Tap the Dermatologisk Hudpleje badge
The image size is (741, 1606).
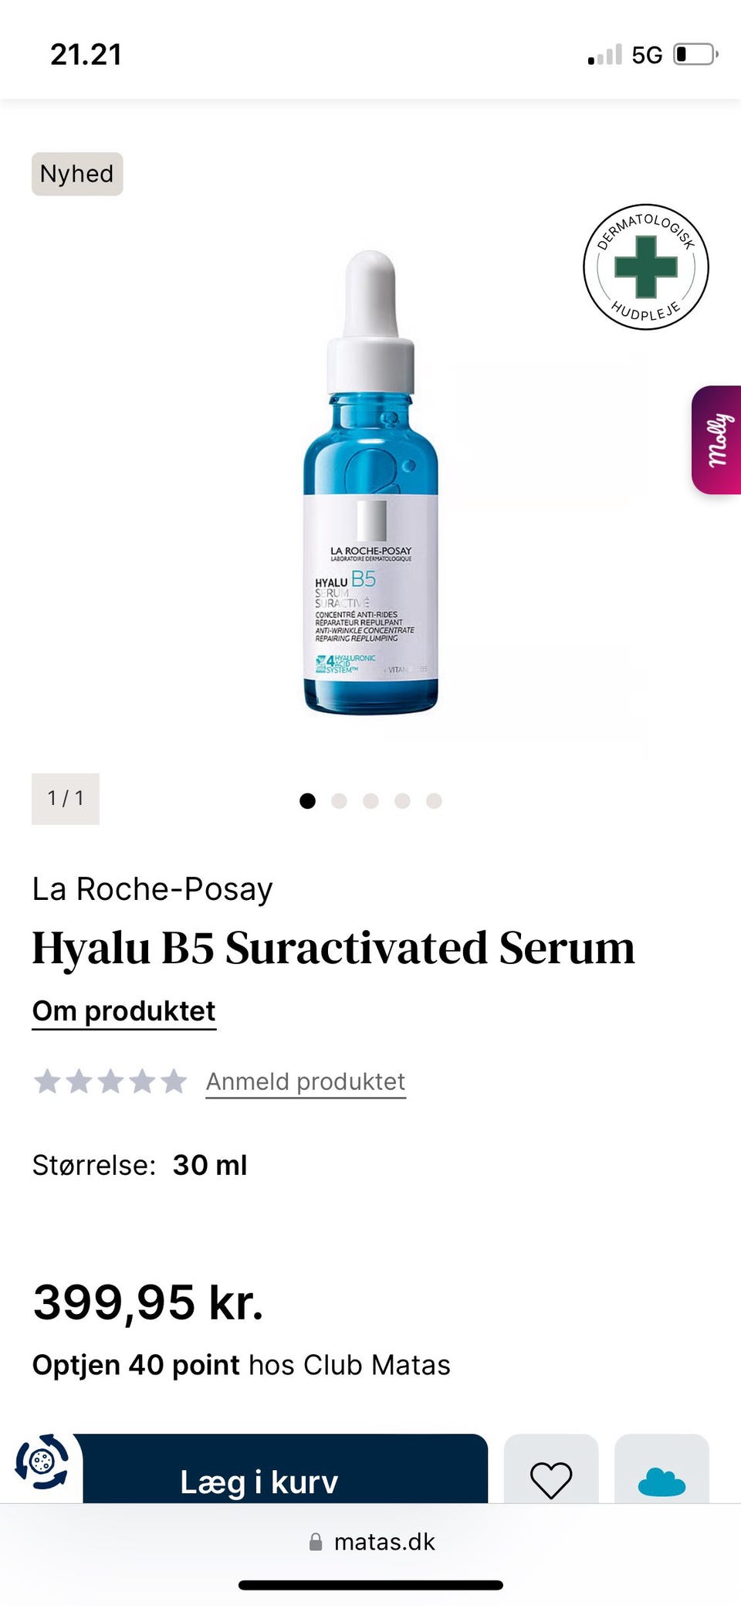[646, 267]
